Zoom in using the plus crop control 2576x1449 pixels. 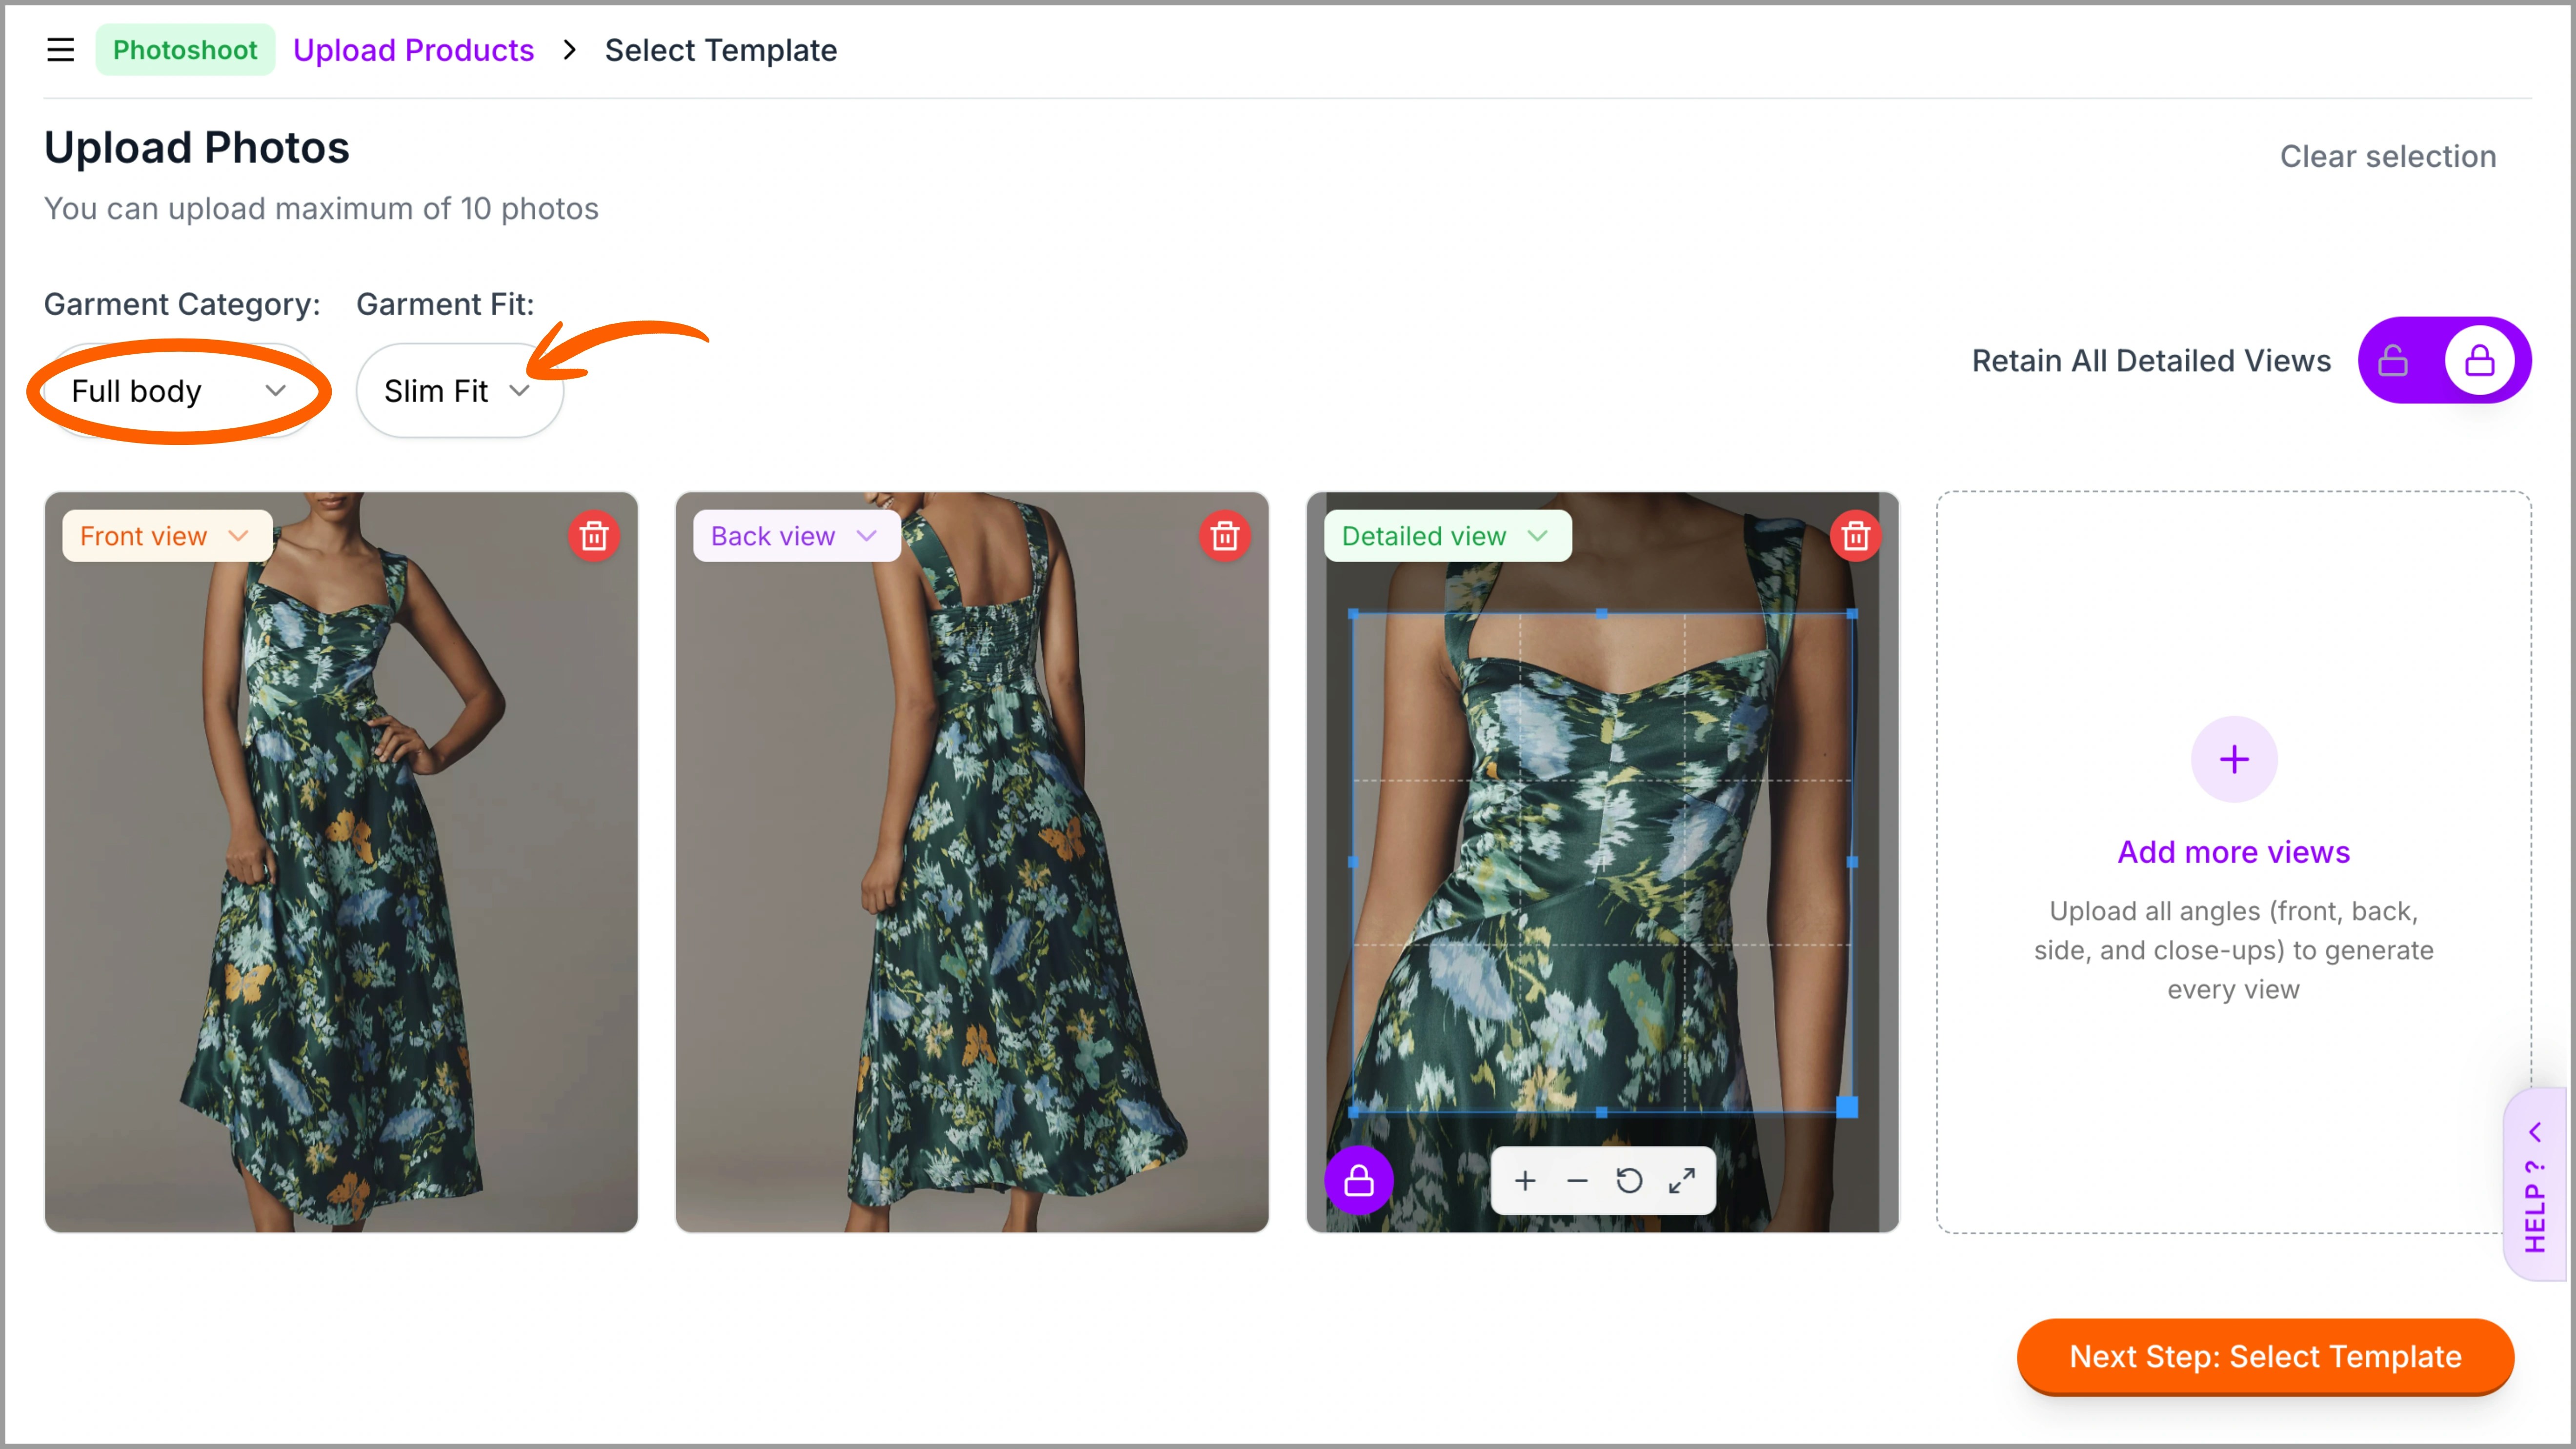coord(1524,1181)
